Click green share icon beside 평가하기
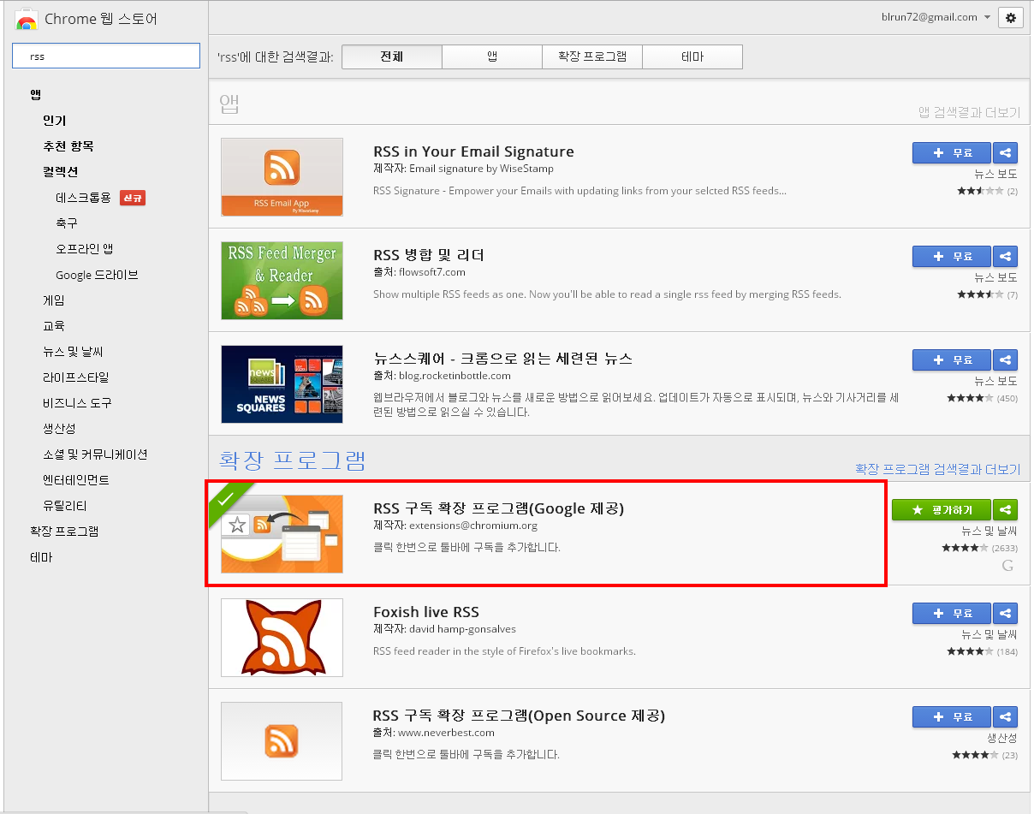The width and height of the screenshot is (1034, 814). (x=1005, y=509)
